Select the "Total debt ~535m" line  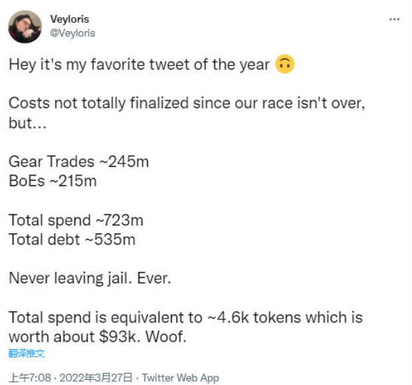click(72, 239)
